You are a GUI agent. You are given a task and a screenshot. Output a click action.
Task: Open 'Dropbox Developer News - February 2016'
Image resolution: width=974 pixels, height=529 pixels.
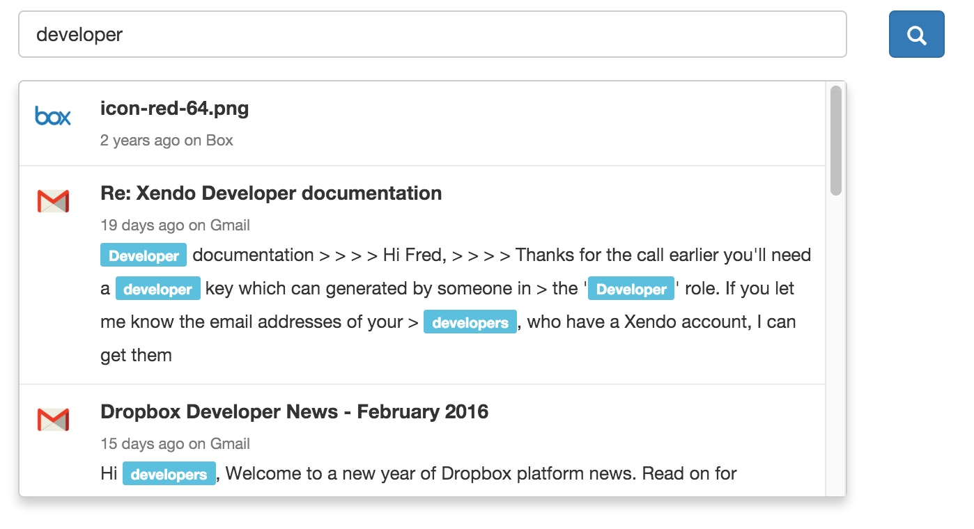pyautogui.click(x=295, y=411)
